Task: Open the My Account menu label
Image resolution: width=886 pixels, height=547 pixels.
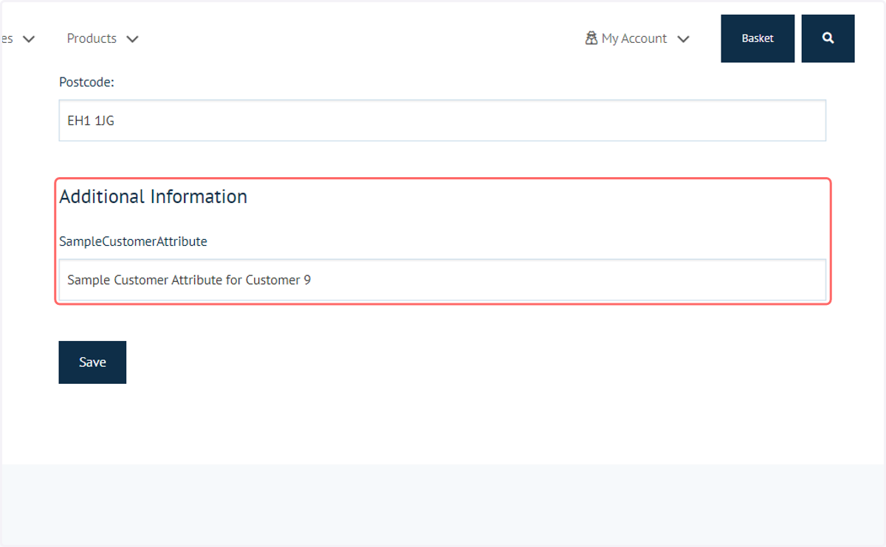Action: pyautogui.click(x=634, y=38)
